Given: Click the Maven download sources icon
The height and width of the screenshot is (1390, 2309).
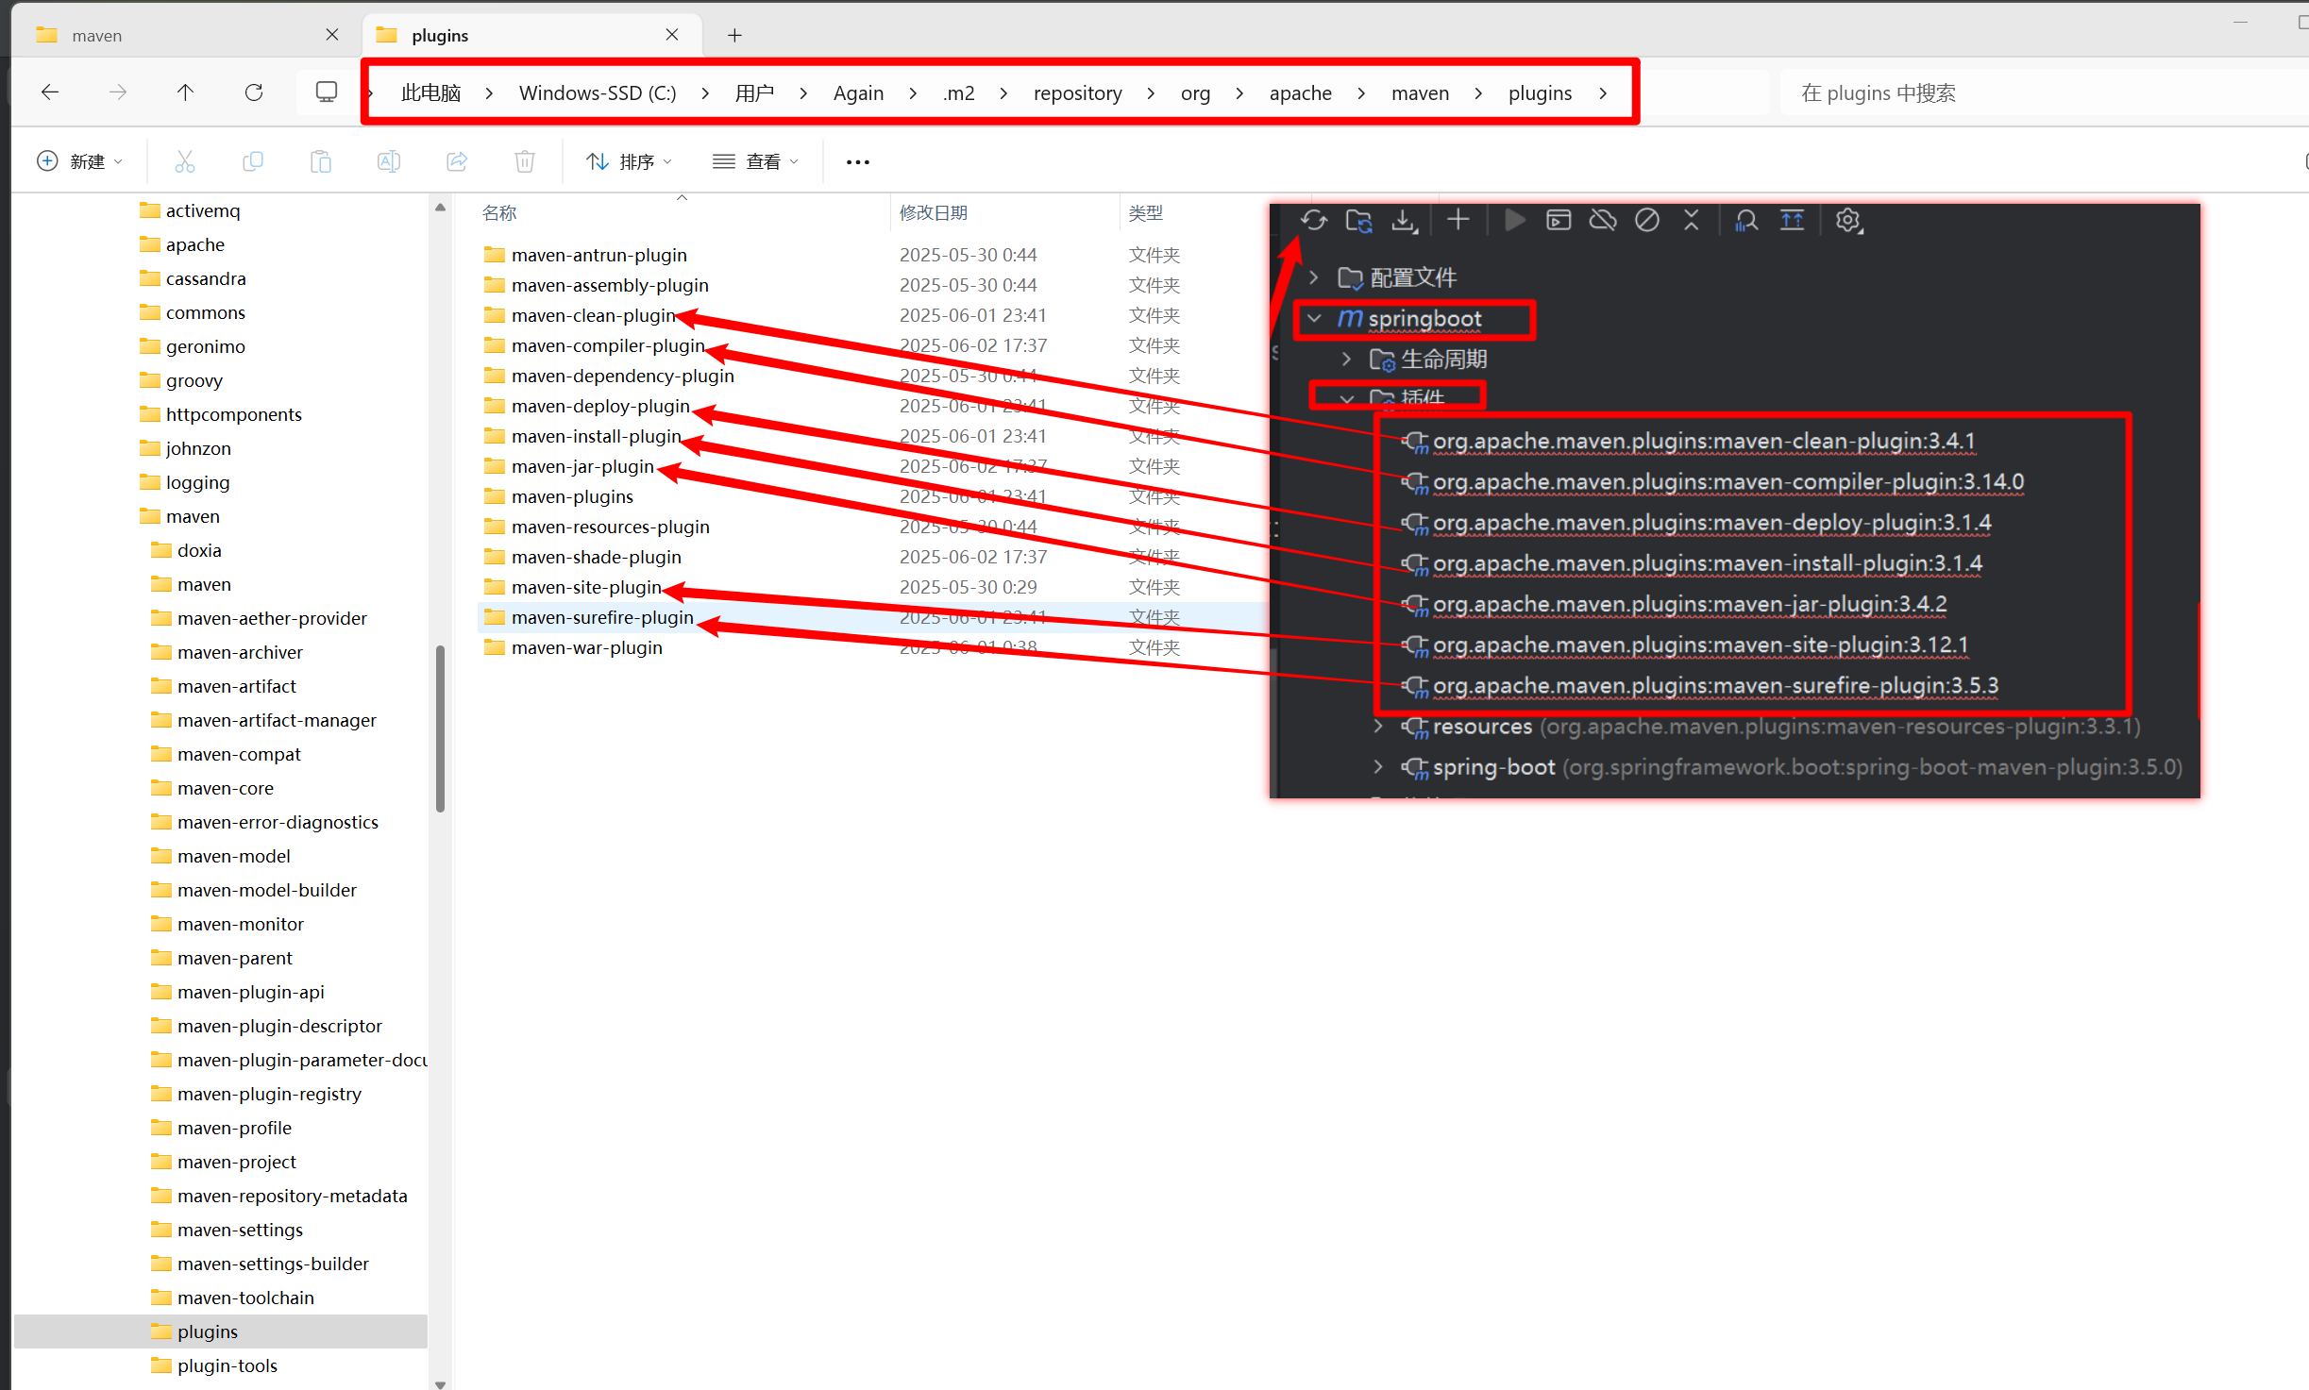Looking at the screenshot, I should pos(1404,221).
